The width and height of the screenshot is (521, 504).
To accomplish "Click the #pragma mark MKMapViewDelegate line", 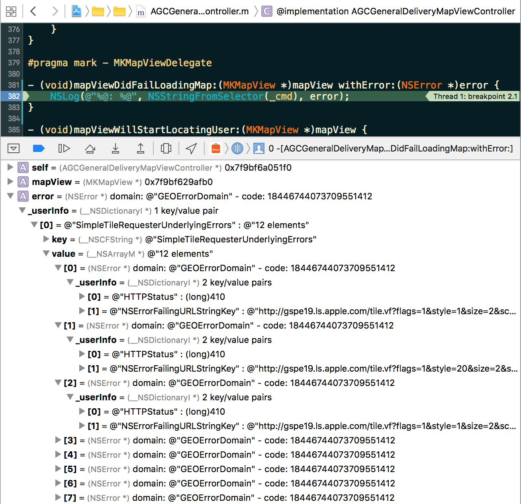I will coord(120,63).
